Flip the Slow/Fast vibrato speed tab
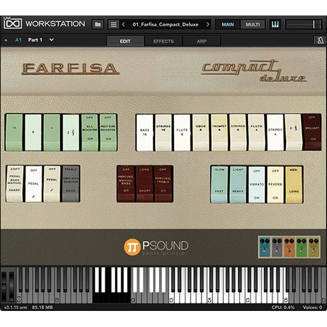Viewport: 327px width, 327px height. click(219, 185)
